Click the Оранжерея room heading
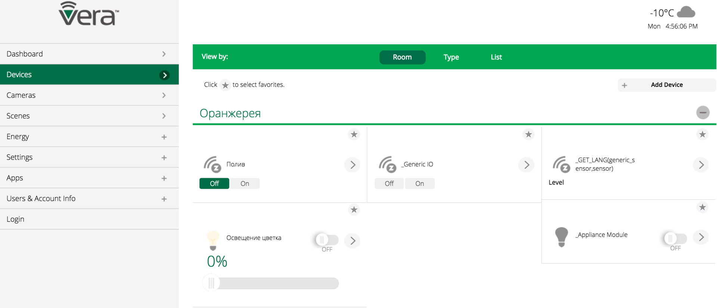This screenshot has width=717, height=308. click(230, 113)
